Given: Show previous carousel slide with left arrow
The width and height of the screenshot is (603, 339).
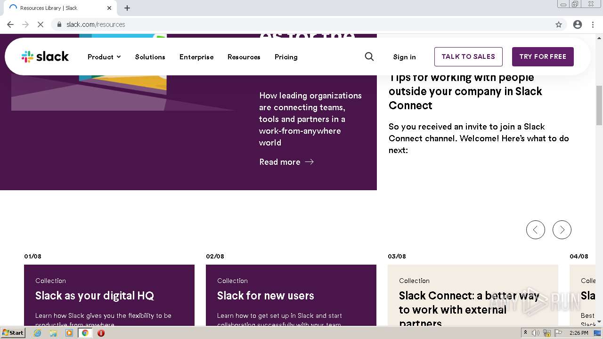Looking at the screenshot, I should click(536, 230).
